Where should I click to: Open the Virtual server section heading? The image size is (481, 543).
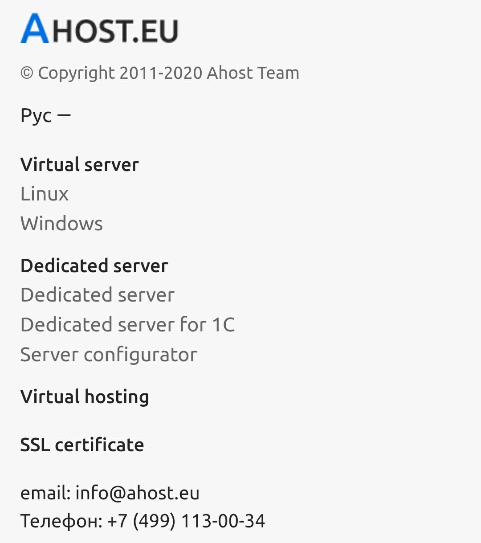(x=80, y=164)
